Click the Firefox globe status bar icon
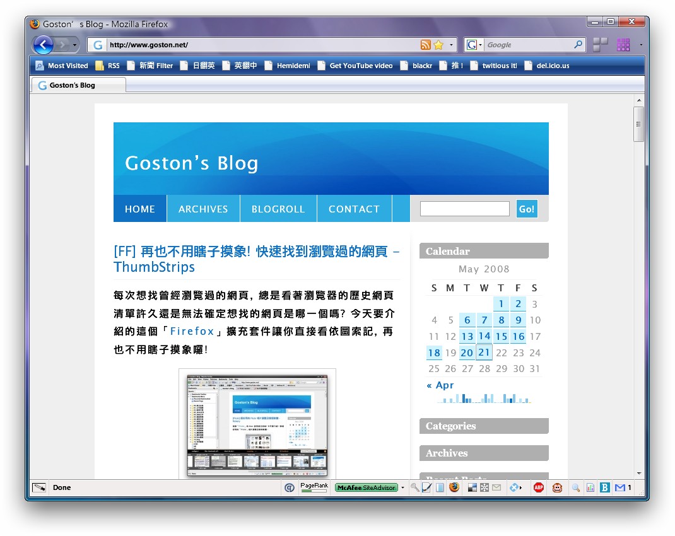Viewport: 675px width, 536px height. (x=454, y=487)
